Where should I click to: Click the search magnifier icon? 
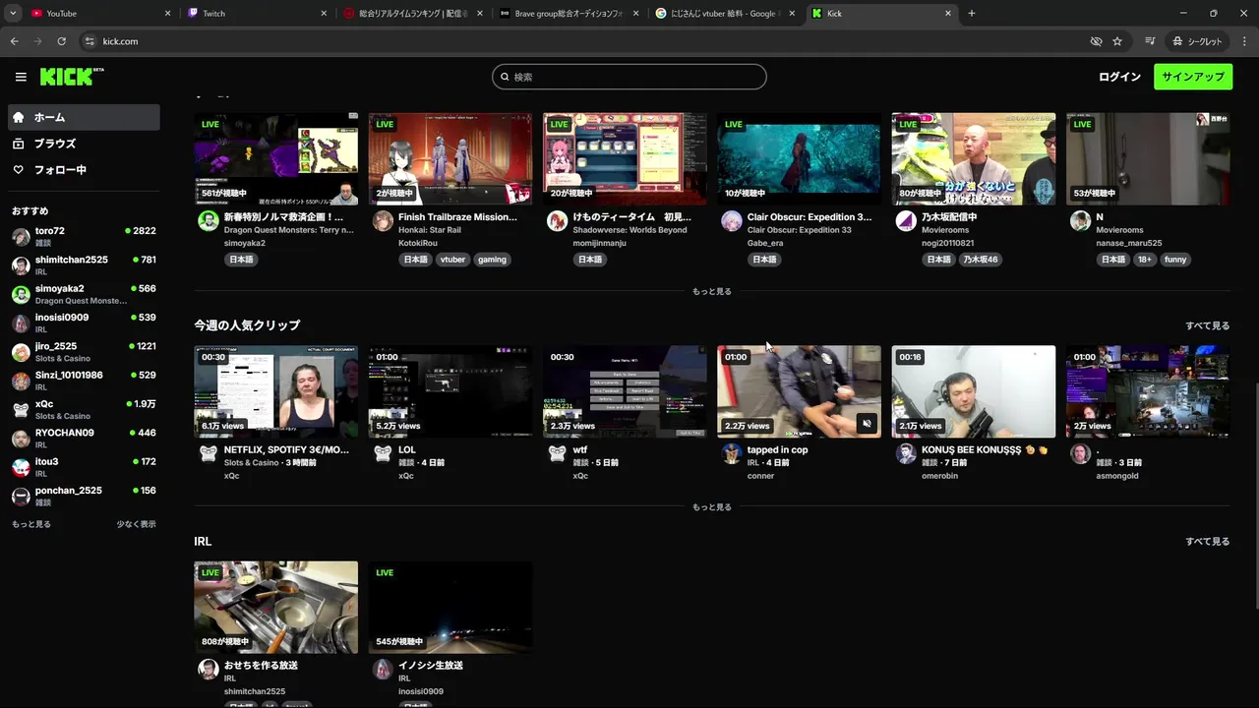505,77
